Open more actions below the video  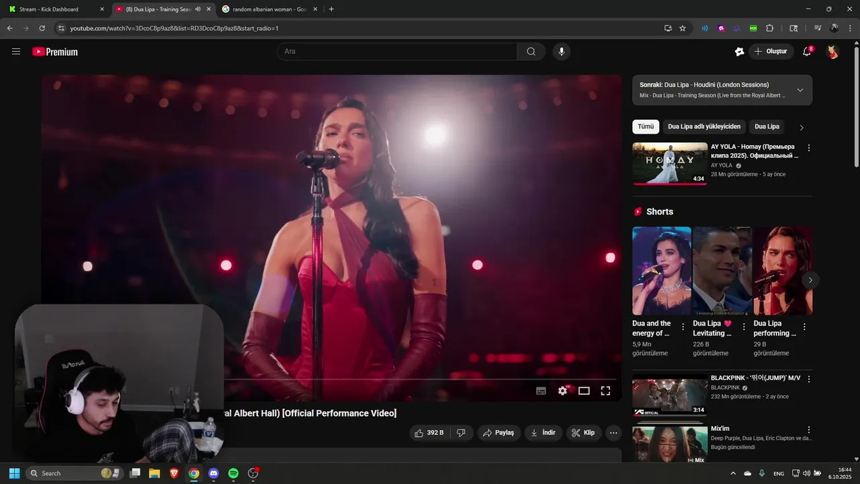coord(613,433)
